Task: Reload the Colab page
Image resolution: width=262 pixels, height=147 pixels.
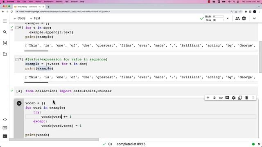Action: [x=12, y=11]
